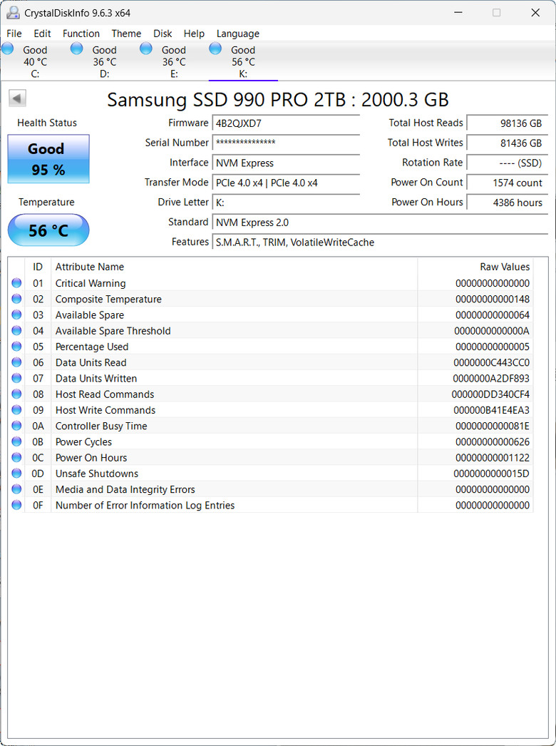This screenshot has height=746, width=556.
Task: Click the status orb for Composite Temperature
Action: click(16, 299)
